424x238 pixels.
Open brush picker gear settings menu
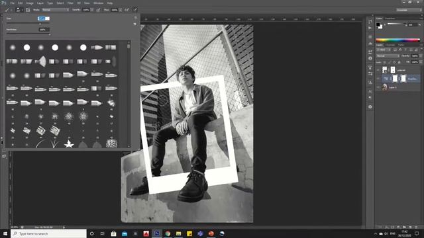135,18
